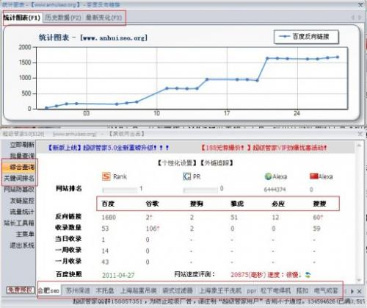367x308 pixels.
Task: Click the scroll-down arrow of main panel scrollbar
Action: 359,280
